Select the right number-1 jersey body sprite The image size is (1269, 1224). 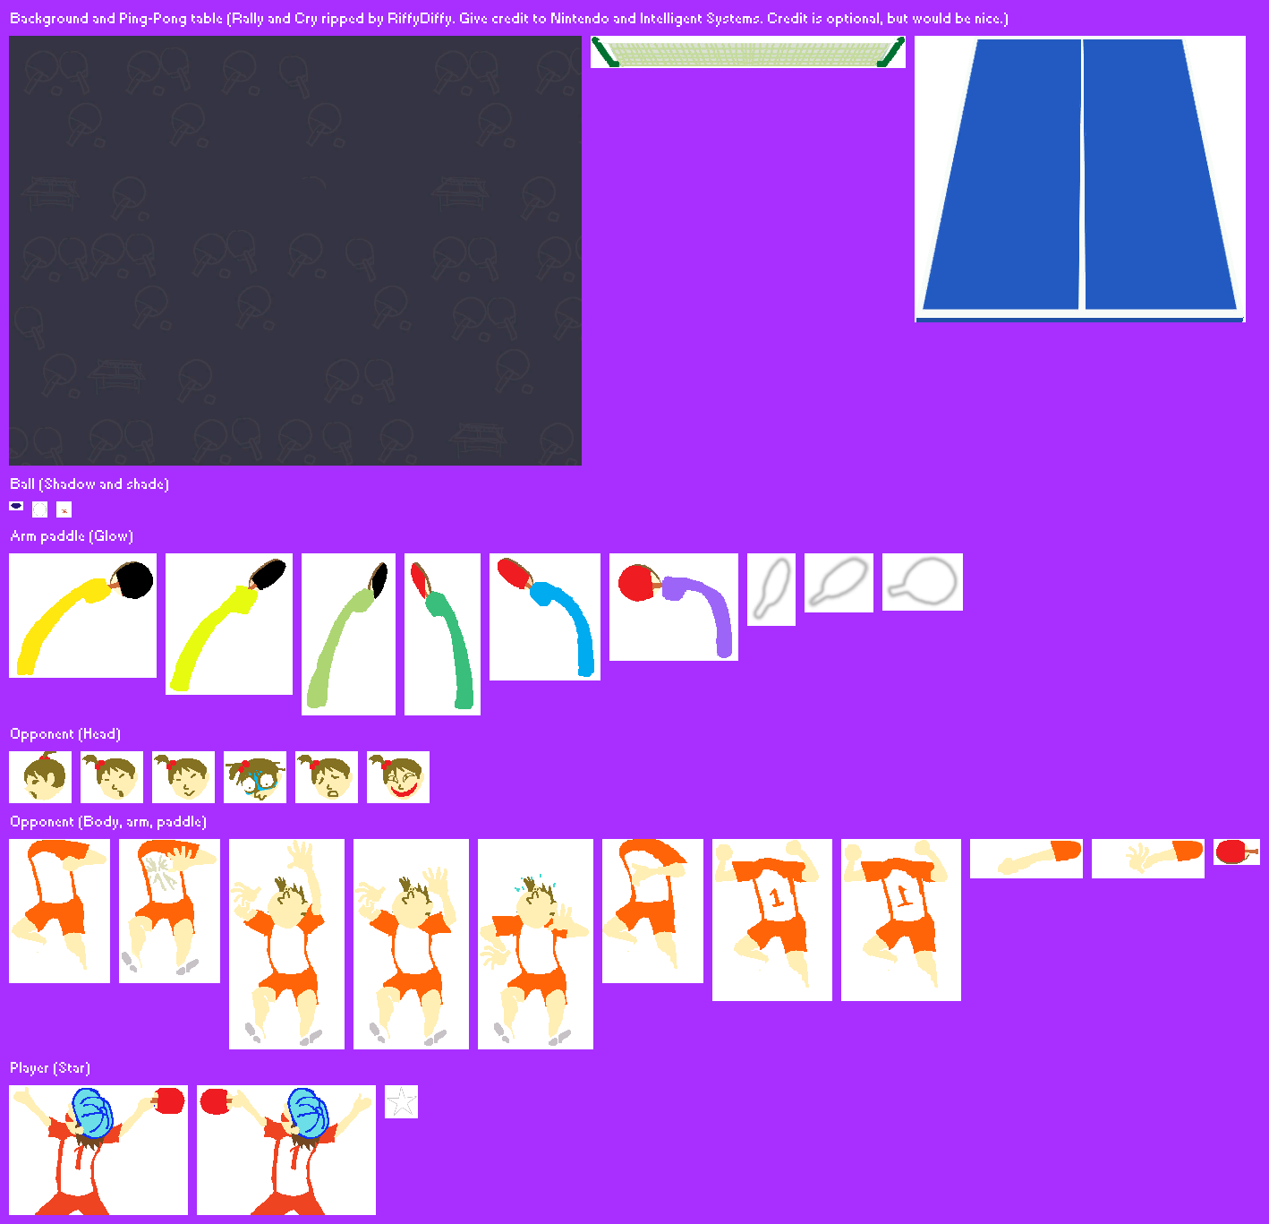[x=901, y=920]
